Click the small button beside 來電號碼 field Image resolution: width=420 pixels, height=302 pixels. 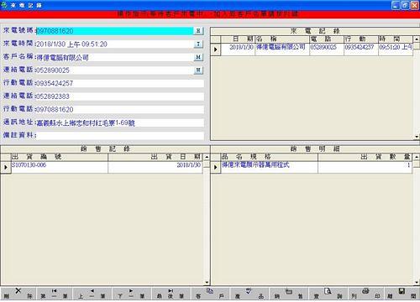(198, 31)
